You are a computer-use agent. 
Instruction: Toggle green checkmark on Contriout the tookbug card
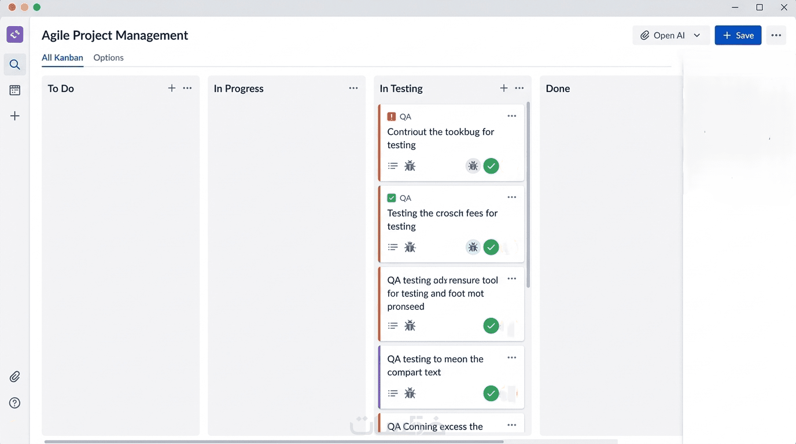tap(491, 166)
